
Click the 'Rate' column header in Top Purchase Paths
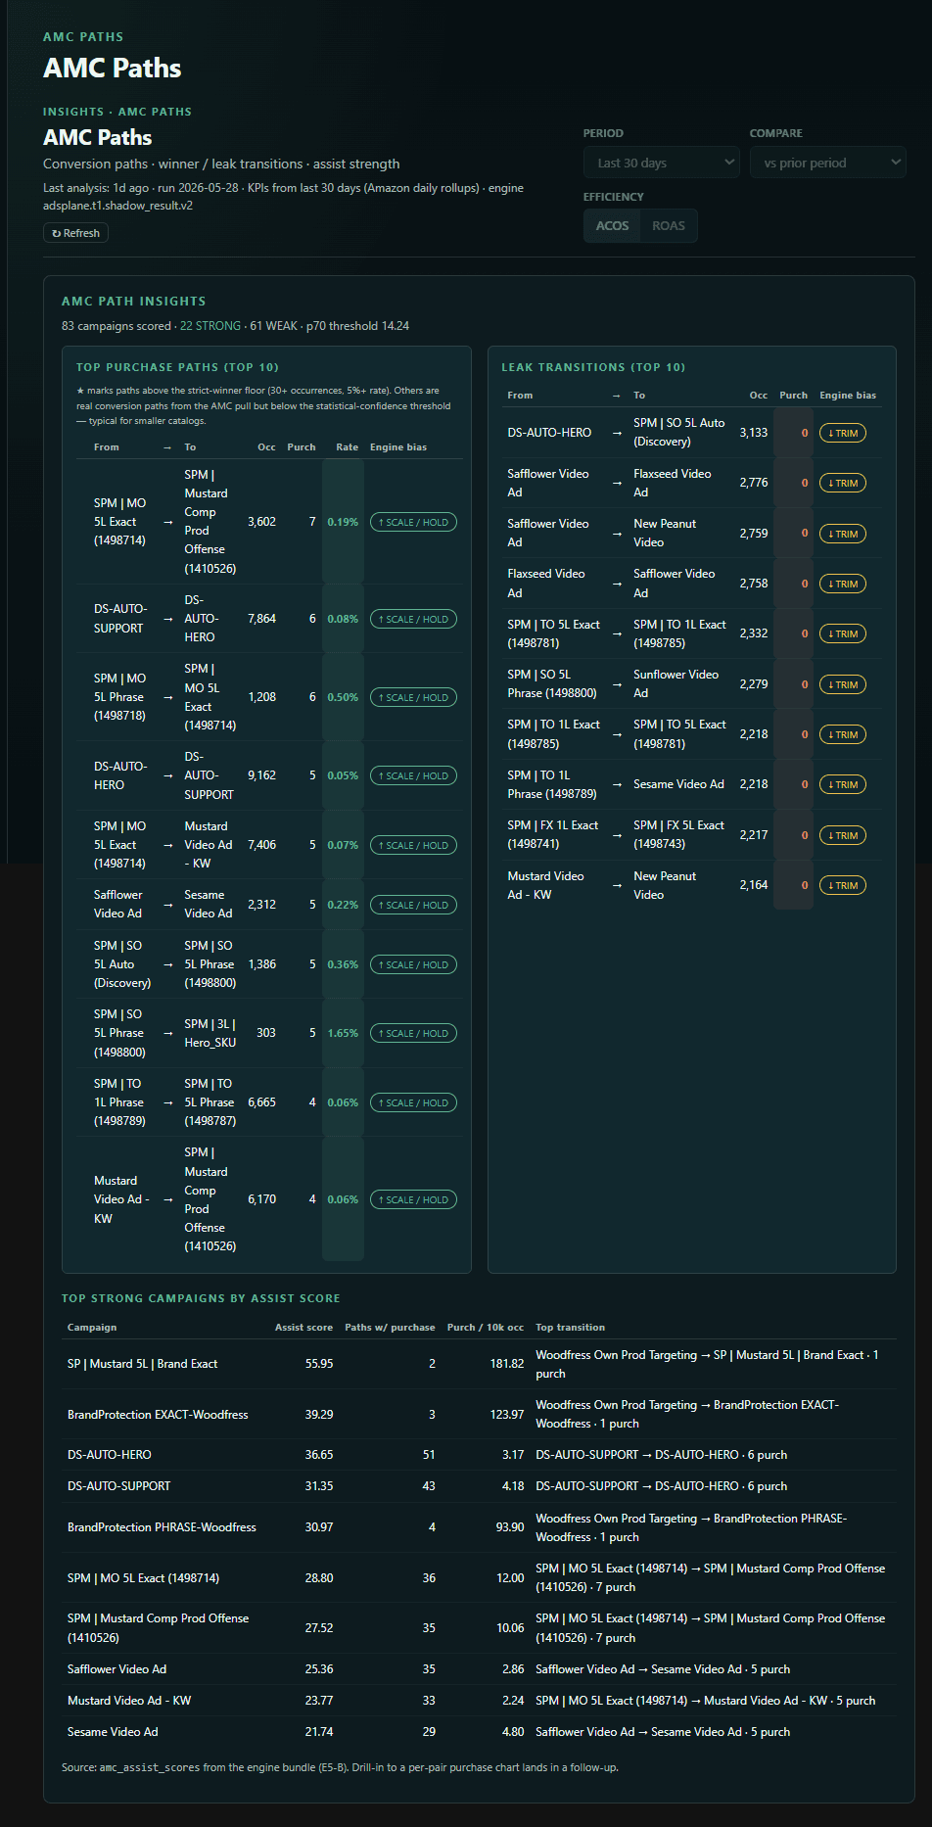[347, 447]
